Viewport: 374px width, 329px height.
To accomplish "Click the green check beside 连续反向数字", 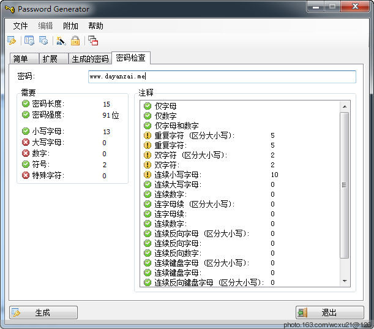I will point(148,253).
